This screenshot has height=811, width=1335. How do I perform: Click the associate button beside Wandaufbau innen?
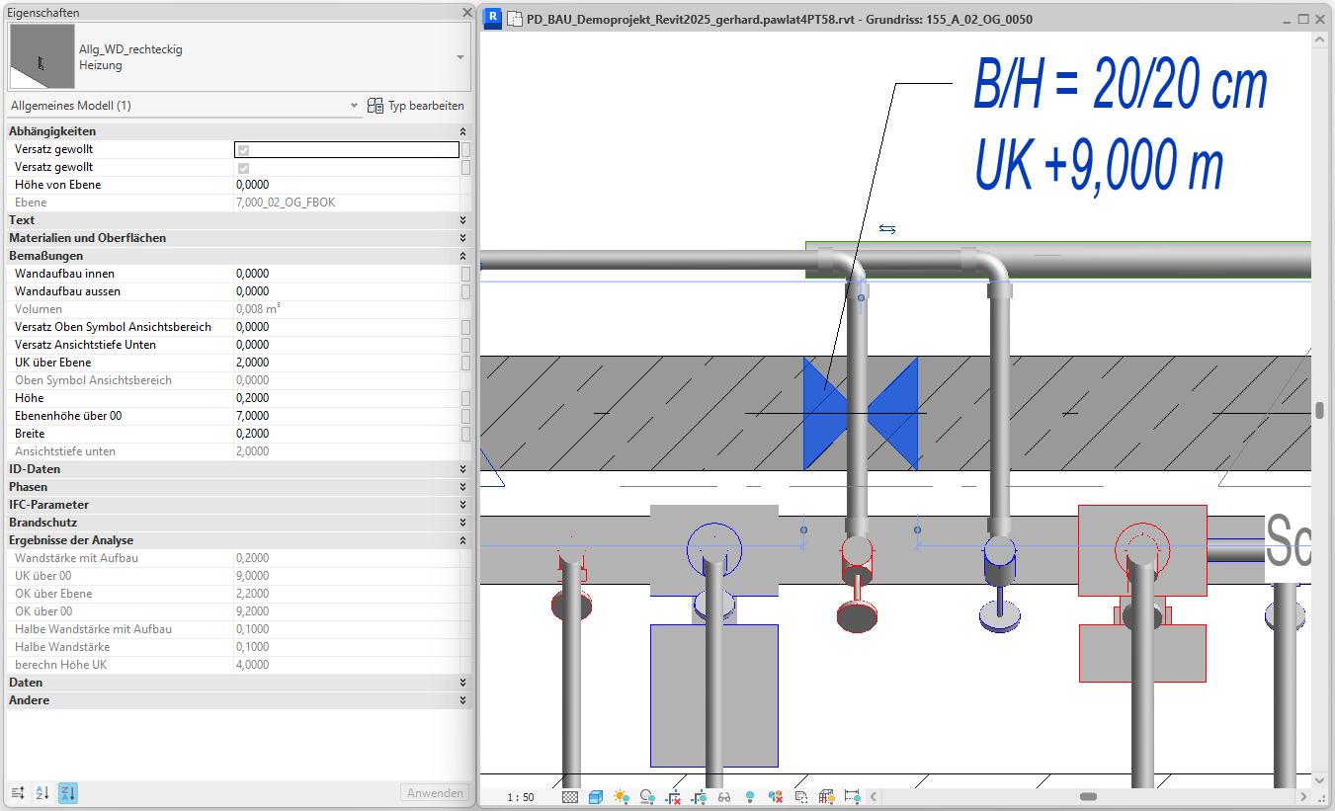point(465,274)
